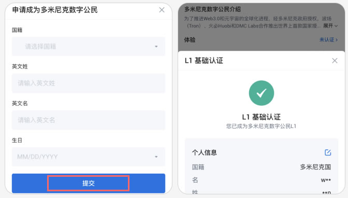Click the 个人信息 section heading
The image size is (348, 198).
(x=205, y=152)
